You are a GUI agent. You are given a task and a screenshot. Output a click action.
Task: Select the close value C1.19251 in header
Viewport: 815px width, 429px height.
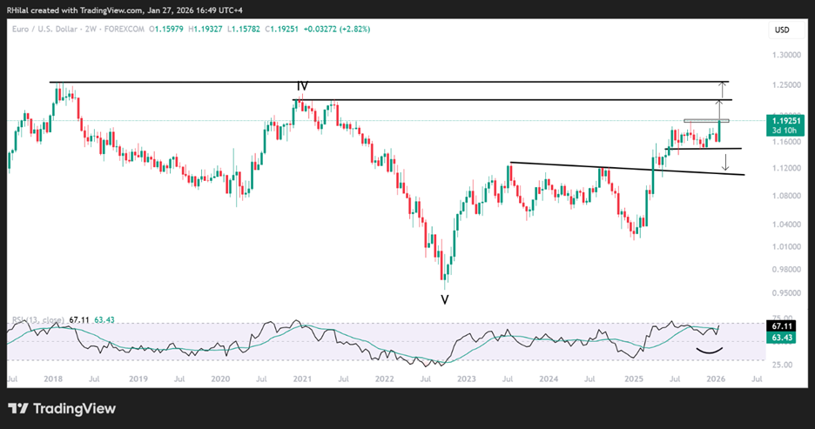coord(282,29)
